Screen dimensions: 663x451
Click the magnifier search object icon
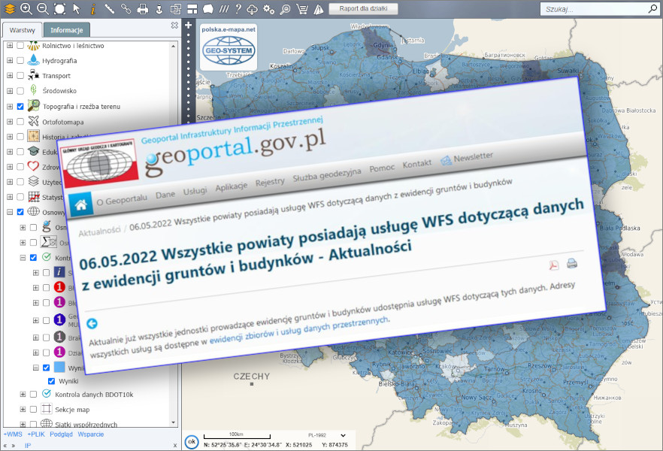click(286, 8)
